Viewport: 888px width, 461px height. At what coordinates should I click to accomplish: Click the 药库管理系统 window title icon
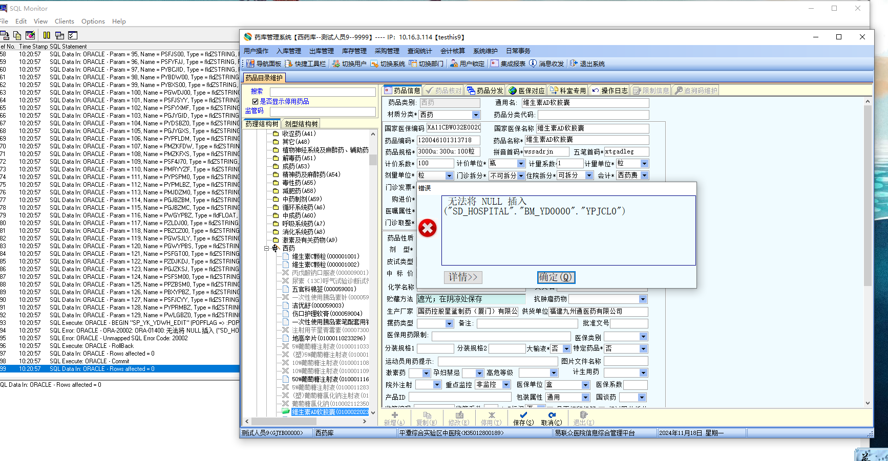point(248,37)
